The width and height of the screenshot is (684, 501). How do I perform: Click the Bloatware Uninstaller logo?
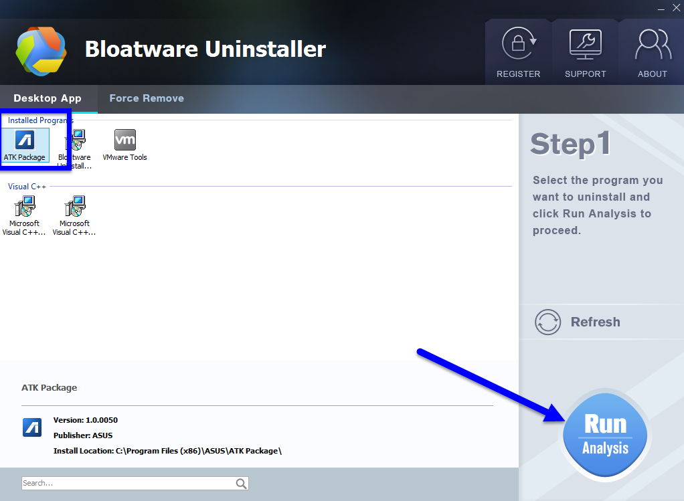(x=41, y=51)
